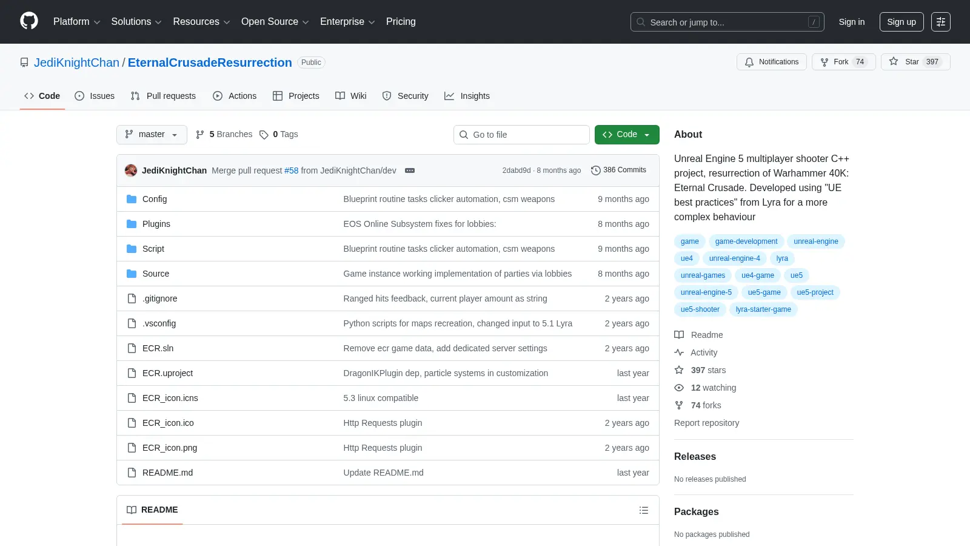Click the tag icon beside 0 Tags
The image size is (970, 546).
click(x=264, y=135)
